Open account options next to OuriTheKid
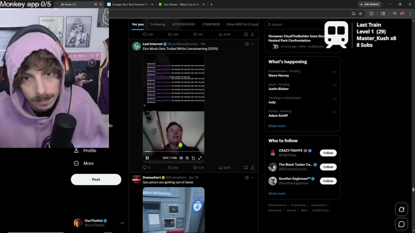Viewport: 415px width, 233px height. click(122, 223)
